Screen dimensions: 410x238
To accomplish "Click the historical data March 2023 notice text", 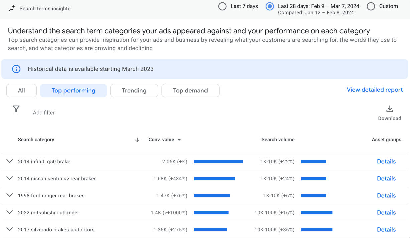I will (x=91, y=69).
